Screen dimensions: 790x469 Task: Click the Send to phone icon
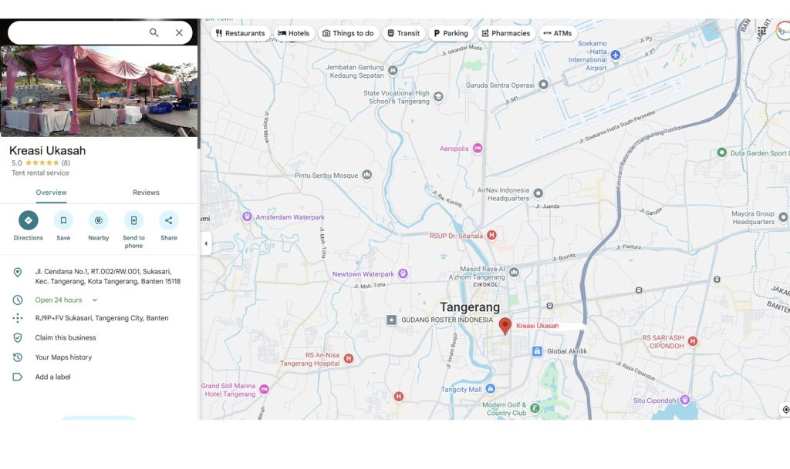coord(133,220)
